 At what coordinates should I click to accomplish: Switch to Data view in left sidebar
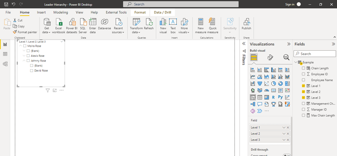click(5, 54)
